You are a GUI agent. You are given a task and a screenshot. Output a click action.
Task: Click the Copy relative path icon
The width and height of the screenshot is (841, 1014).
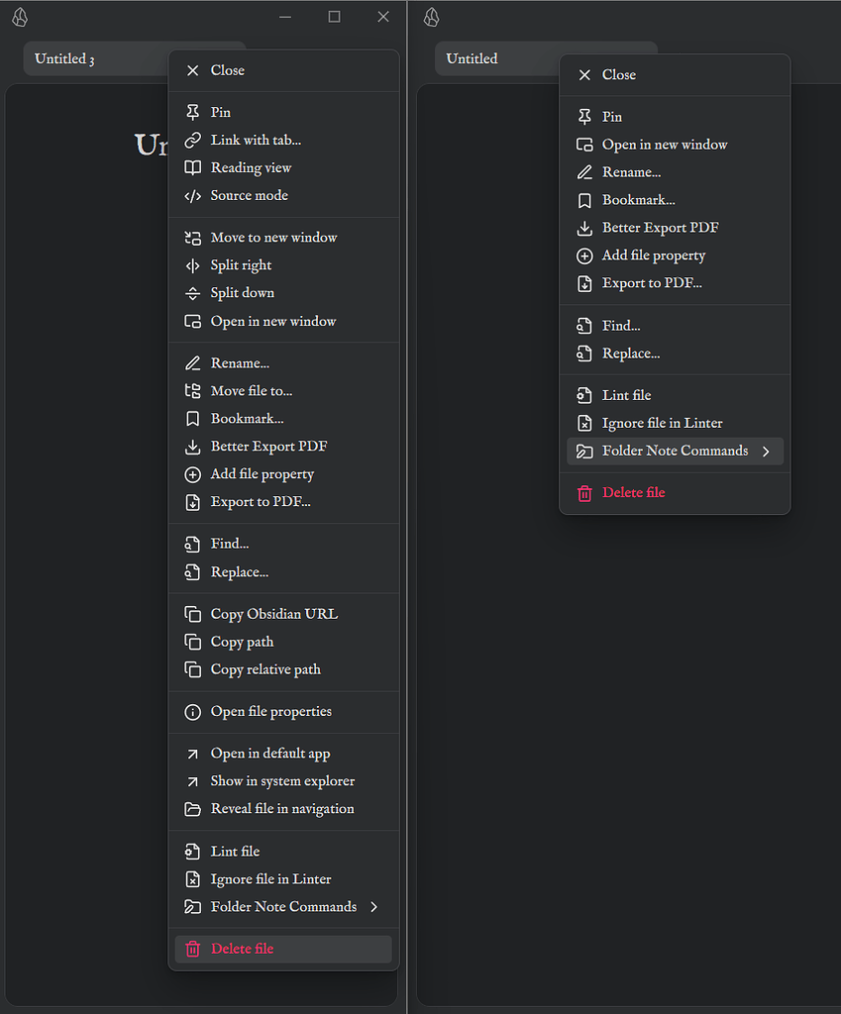[x=193, y=669]
